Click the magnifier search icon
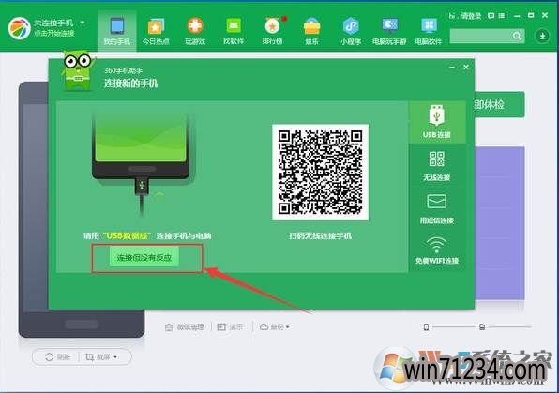 (x=517, y=36)
